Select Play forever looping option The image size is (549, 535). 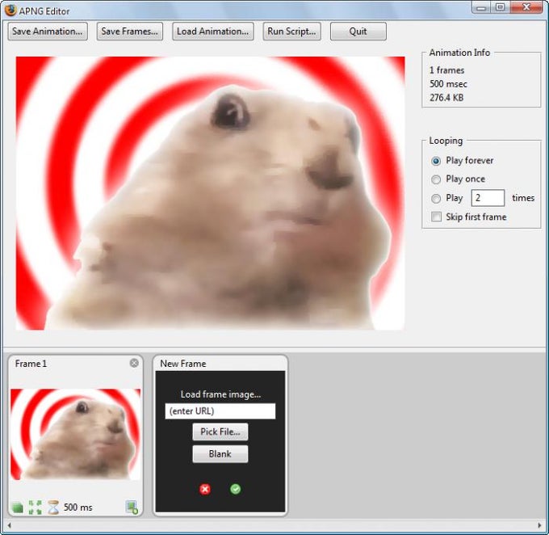436,161
